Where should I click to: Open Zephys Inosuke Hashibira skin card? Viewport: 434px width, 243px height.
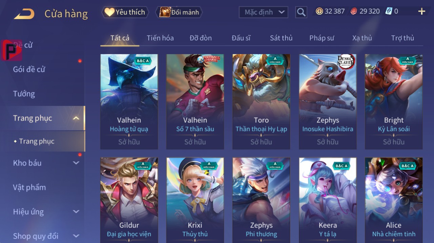[x=328, y=102]
